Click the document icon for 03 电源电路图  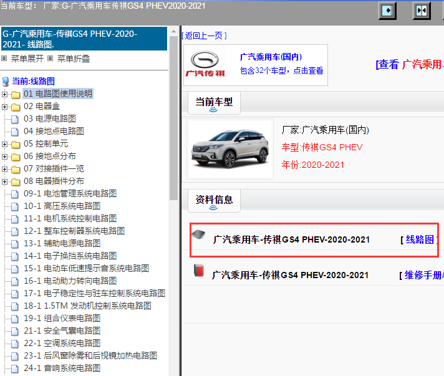pos(15,119)
